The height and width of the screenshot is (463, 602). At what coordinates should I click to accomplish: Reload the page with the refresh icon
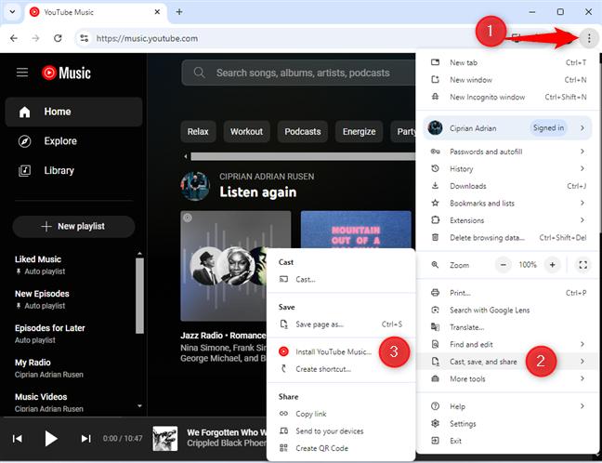point(58,38)
